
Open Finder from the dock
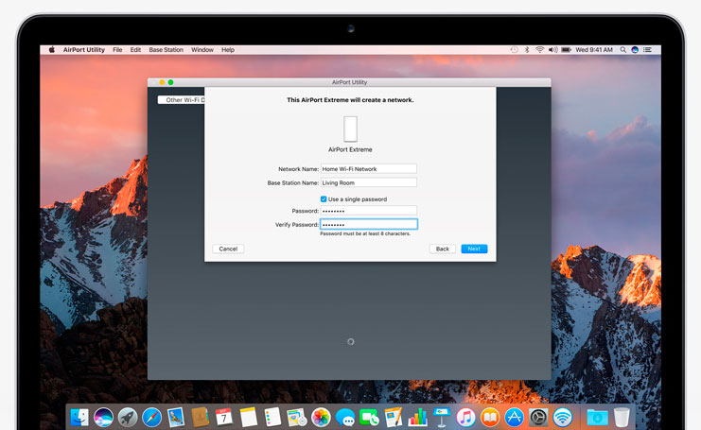point(79,418)
